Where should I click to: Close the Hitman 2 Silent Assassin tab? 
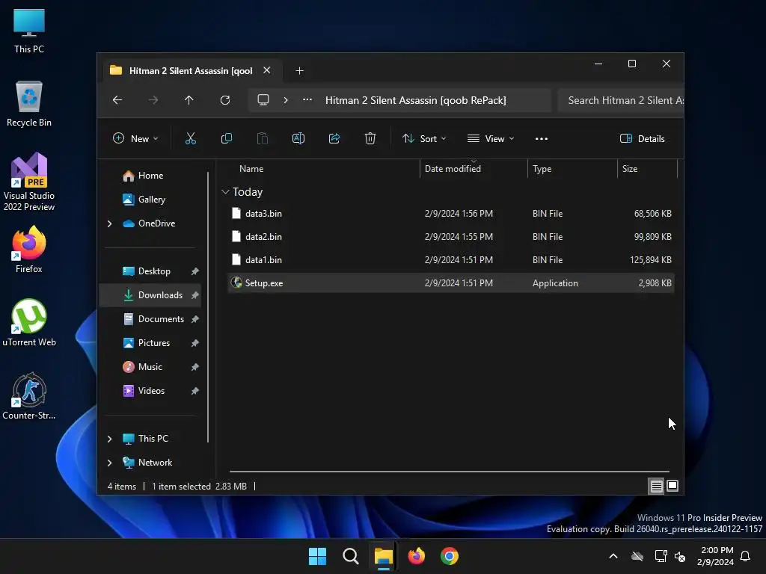[267, 70]
